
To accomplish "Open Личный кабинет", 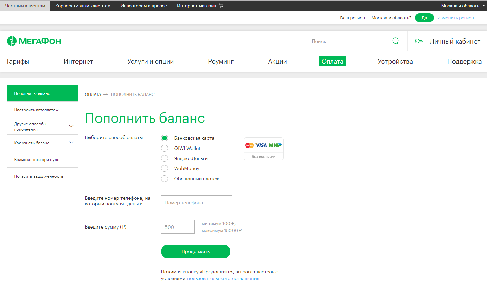I will [455, 41].
